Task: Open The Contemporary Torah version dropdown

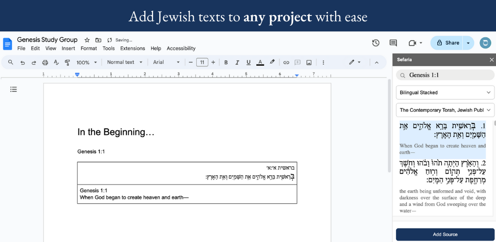Action: (445, 110)
